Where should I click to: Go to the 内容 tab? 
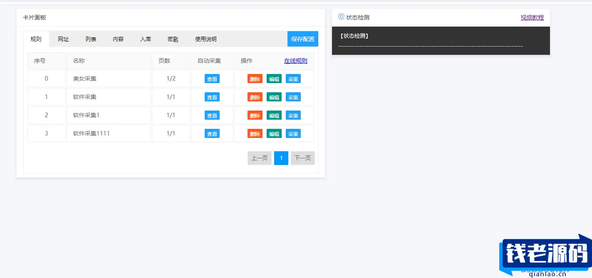118,39
